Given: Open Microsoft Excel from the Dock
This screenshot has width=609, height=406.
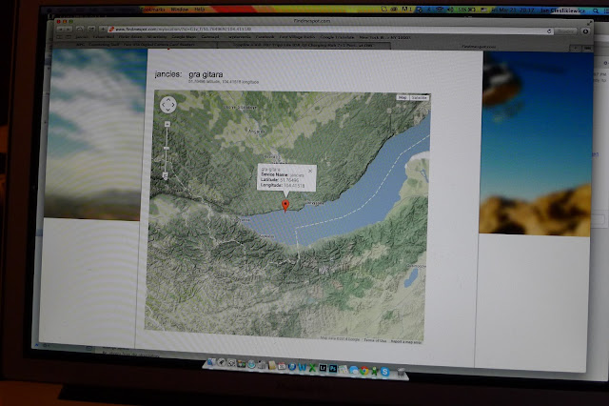Looking at the screenshot, I should [x=312, y=368].
